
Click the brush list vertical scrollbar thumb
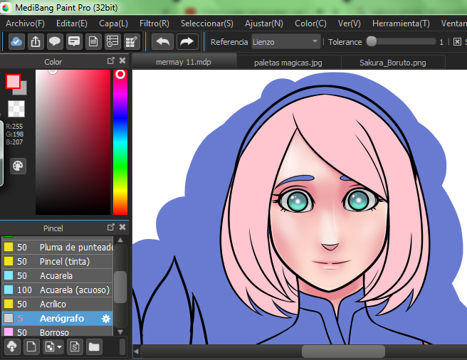click(120, 287)
